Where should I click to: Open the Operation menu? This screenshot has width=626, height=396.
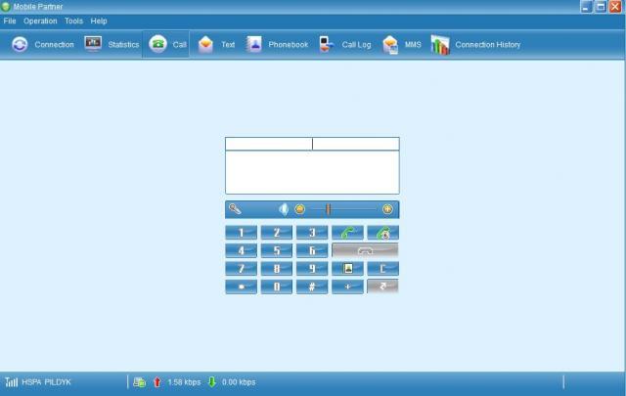(40, 21)
